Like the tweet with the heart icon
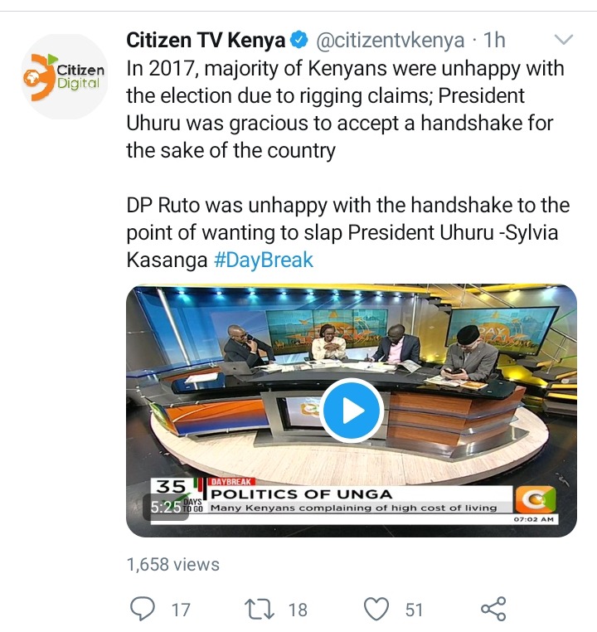 pyautogui.click(x=376, y=609)
